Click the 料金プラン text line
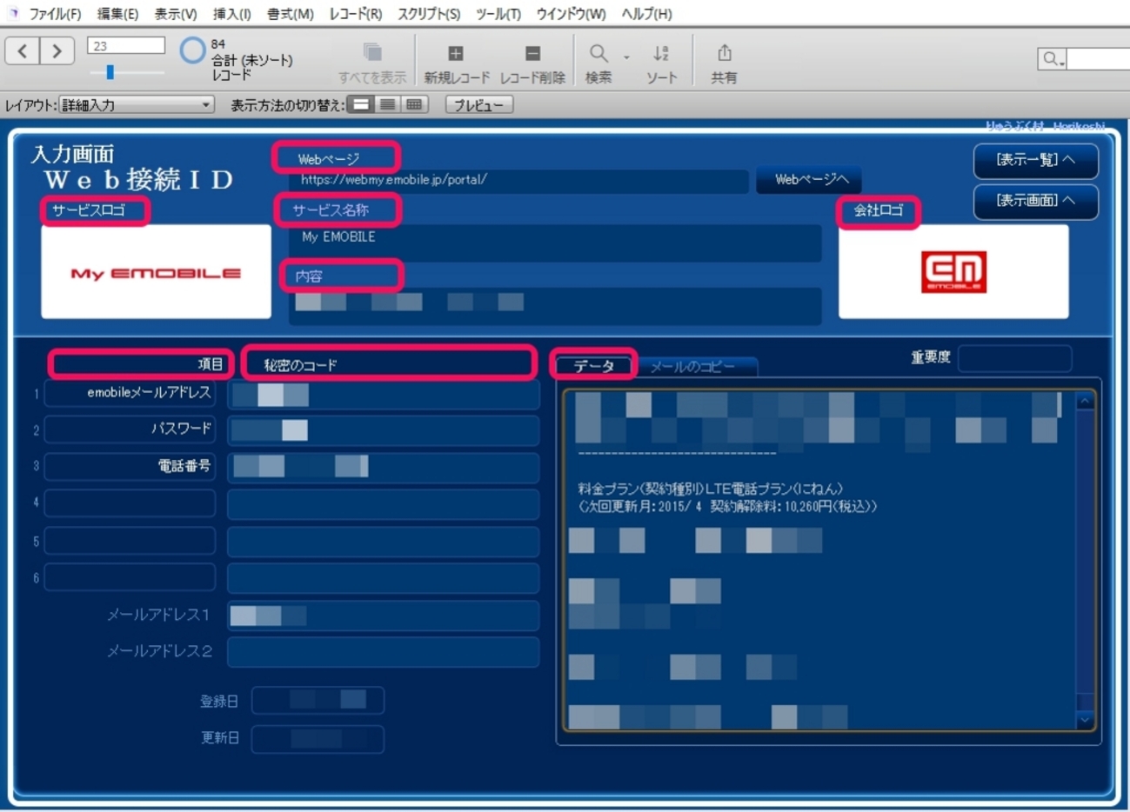Viewport: 1130px width, 812px height. coord(711,489)
